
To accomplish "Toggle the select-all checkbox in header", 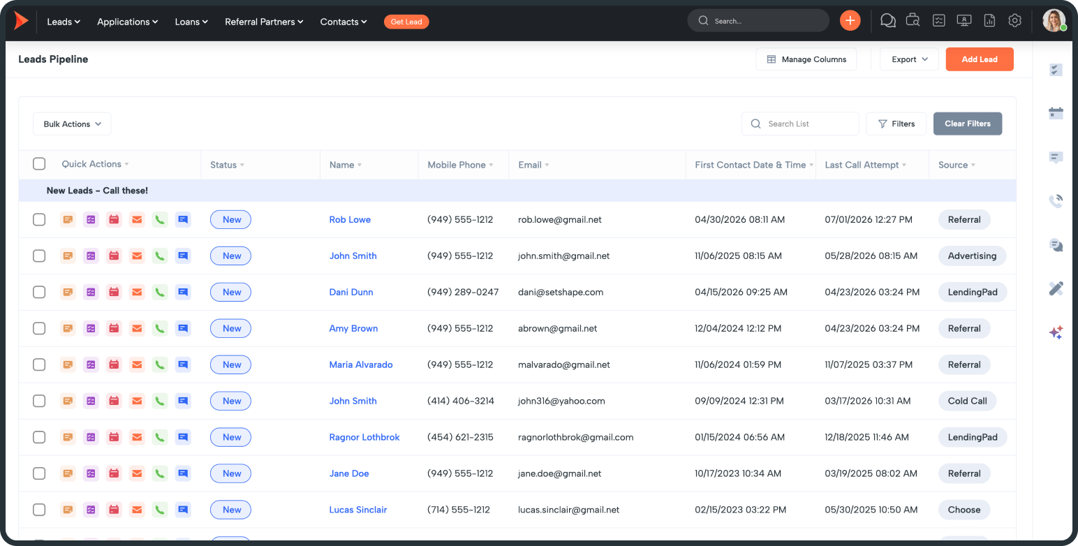I will tap(39, 163).
